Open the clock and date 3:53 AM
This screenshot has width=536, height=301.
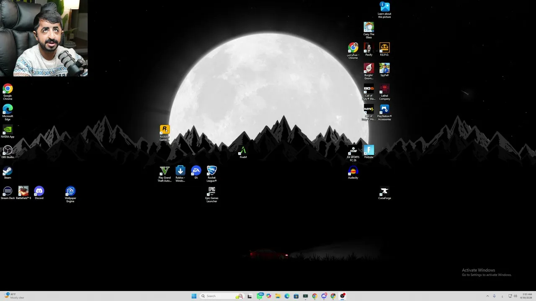pyautogui.click(x=526, y=296)
